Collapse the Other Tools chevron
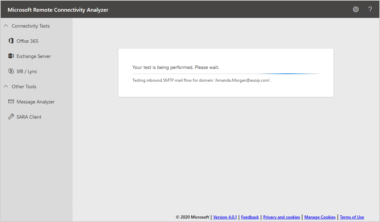This screenshot has width=380, height=222. click(6, 86)
